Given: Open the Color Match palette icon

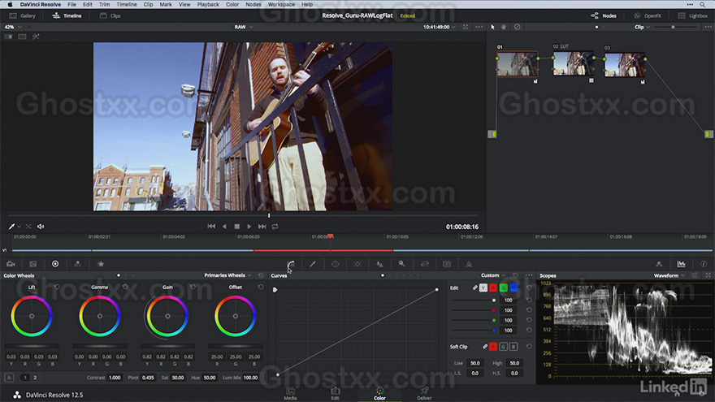Looking at the screenshot, I should (33, 264).
